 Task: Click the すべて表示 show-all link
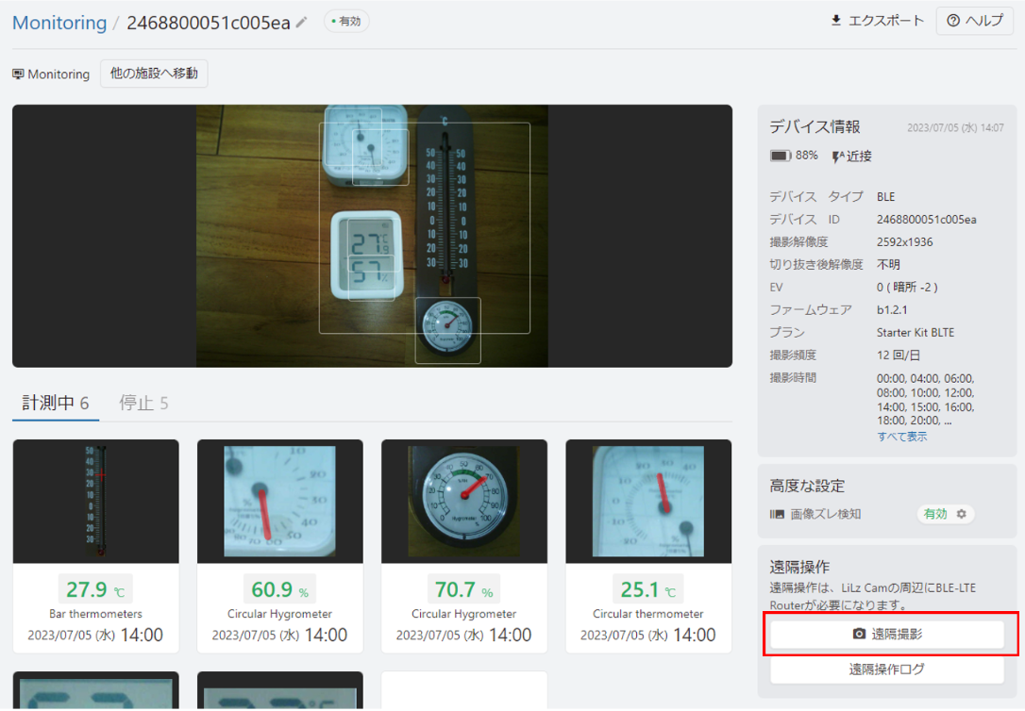coord(901,437)
